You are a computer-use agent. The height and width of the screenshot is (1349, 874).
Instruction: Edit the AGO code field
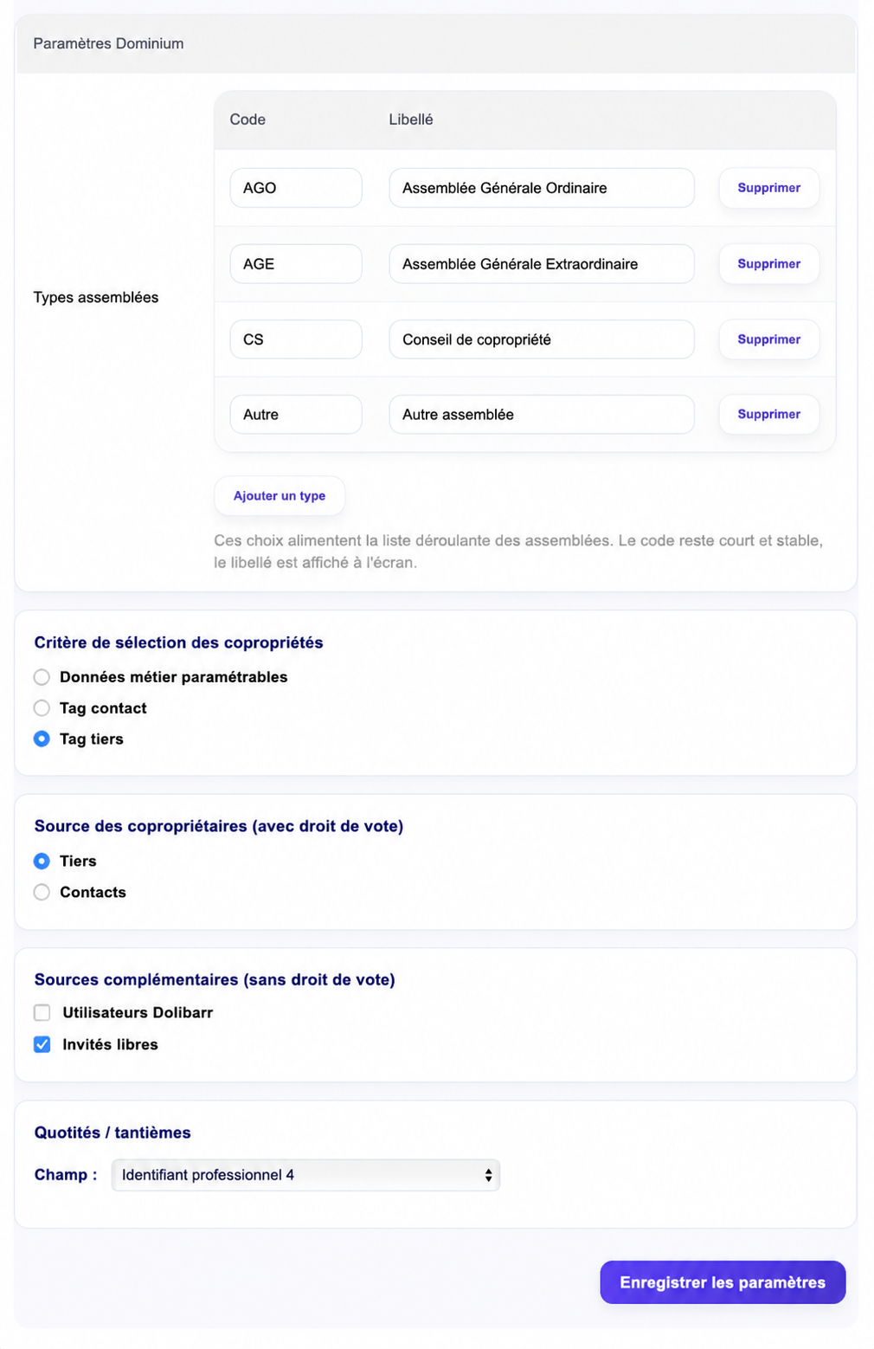point(296,188)
